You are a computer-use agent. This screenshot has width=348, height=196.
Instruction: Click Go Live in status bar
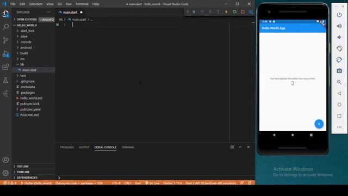pos(152,183)
